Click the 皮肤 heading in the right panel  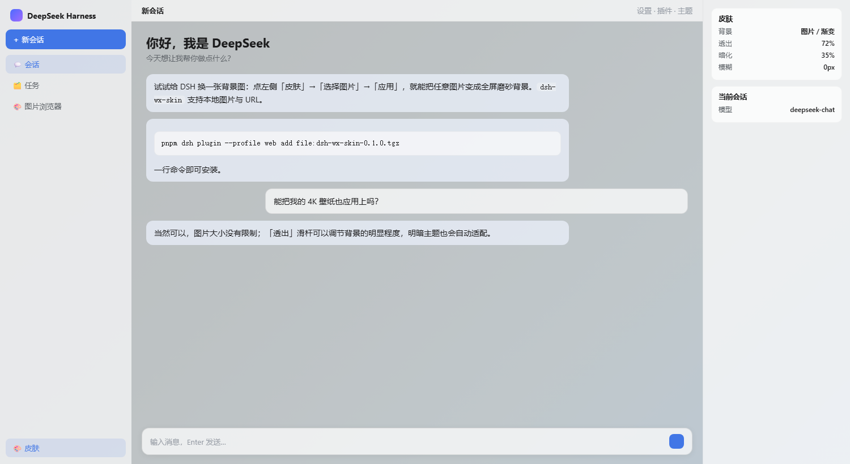726,19
